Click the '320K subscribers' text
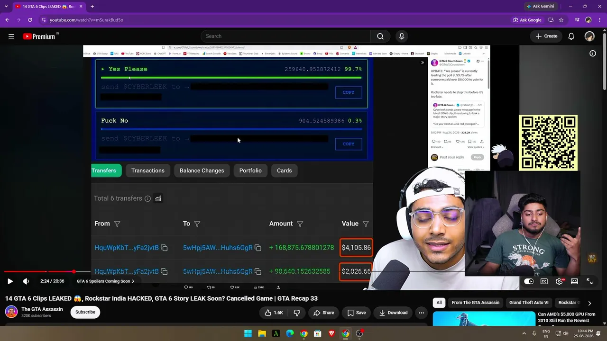607x341 pixels. (x=36, y=316)
